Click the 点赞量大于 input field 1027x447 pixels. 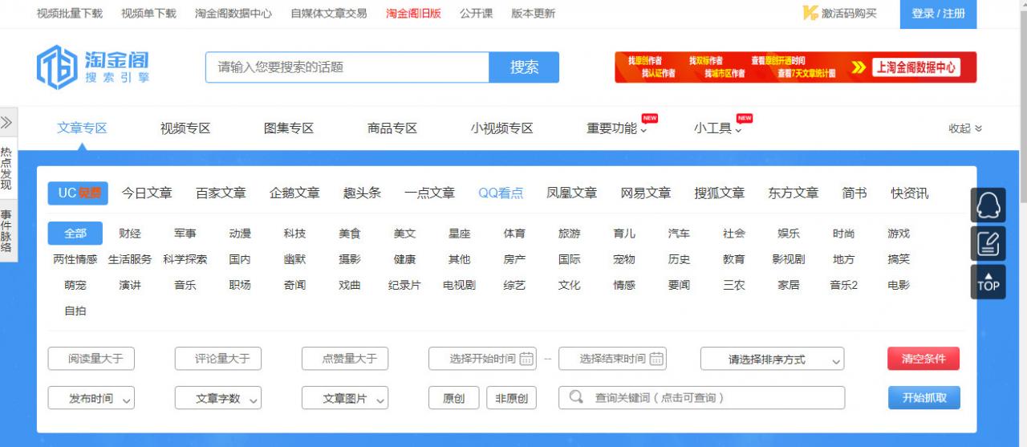point(344,359)
